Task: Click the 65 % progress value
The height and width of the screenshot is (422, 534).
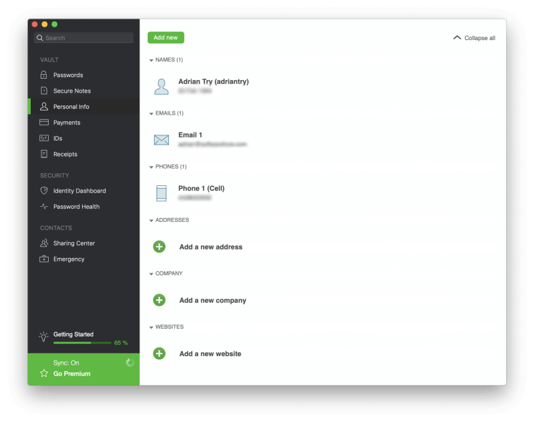Action: click(x=121, y=343)
